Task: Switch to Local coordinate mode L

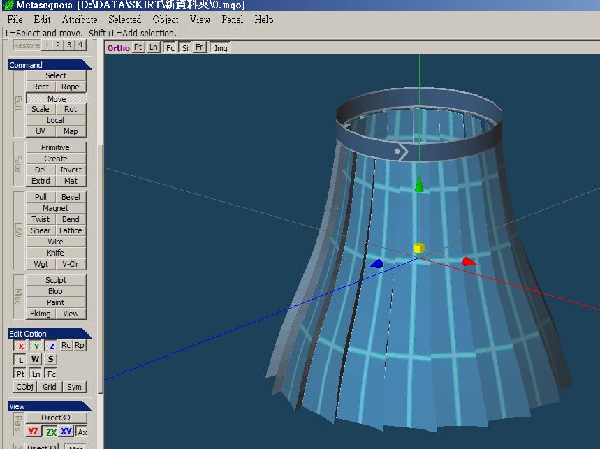Action: 20,360
